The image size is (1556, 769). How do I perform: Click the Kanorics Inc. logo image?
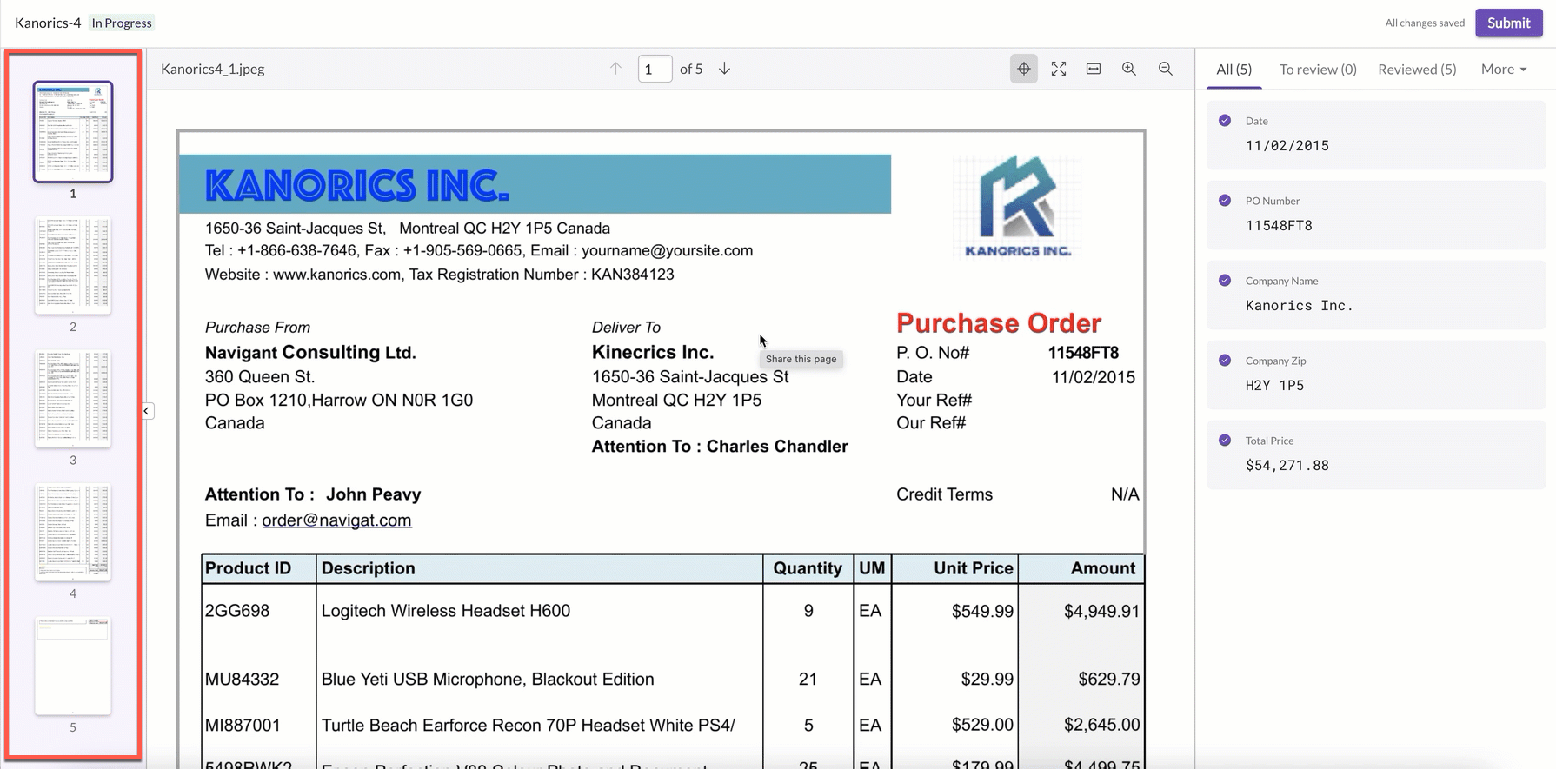point(1018,207)
